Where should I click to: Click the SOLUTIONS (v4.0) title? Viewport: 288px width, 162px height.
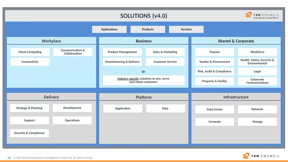point(144,16)
